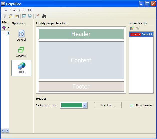
Task: Open the General options section
Action: pyautogui.click(x=21, y=35)
